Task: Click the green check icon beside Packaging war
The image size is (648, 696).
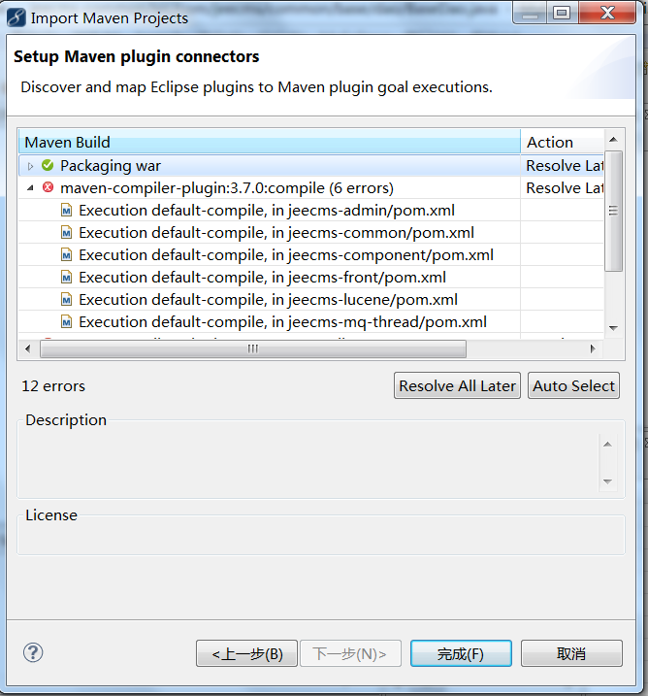Action: tap(48, 166)
